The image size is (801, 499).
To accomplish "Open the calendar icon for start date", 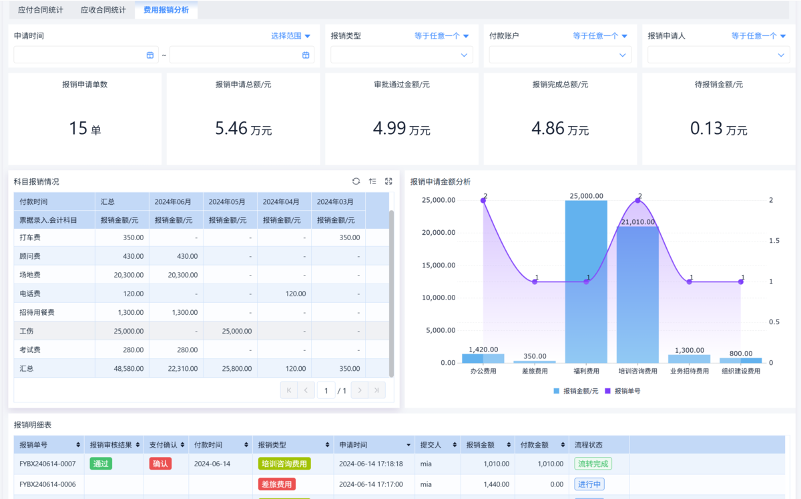I will coord(150,55).
